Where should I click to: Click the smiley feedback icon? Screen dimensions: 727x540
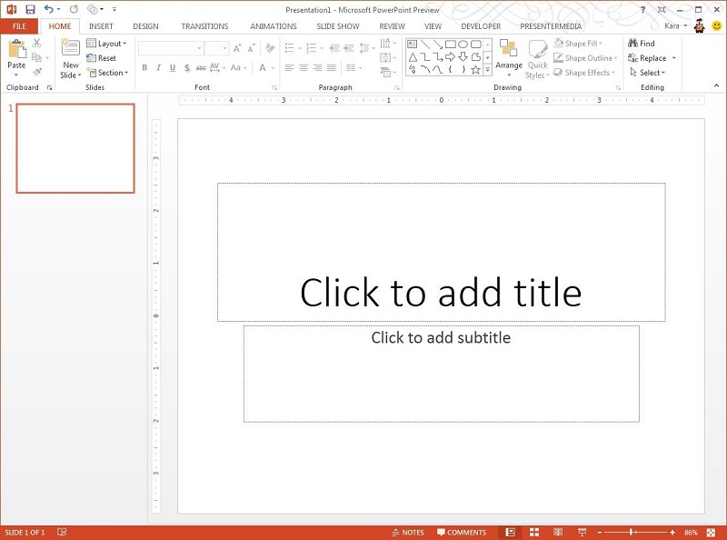pos(717,26)
